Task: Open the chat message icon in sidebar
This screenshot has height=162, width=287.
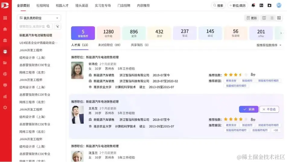Action: 5,85
